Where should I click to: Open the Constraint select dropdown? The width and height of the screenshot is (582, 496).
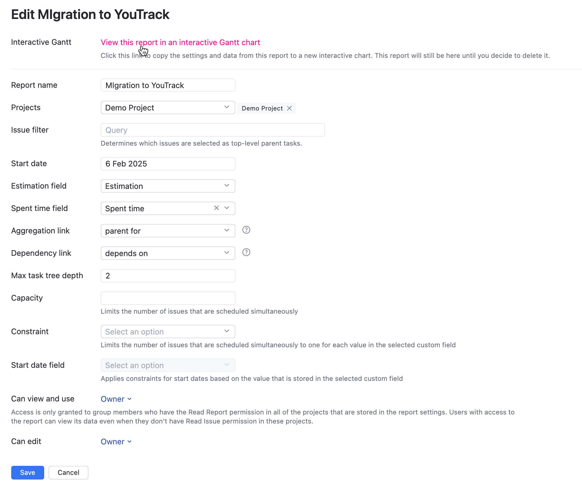[168, 332]
